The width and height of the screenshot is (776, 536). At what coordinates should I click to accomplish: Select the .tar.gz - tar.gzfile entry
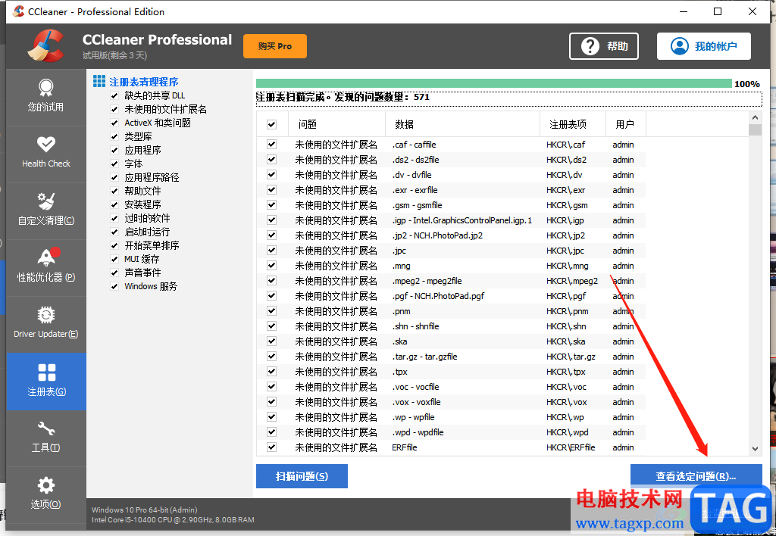click(424, 357)
